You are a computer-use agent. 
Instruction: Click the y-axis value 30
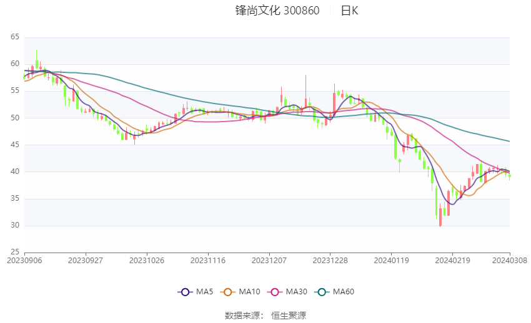[x=15, y=225]
